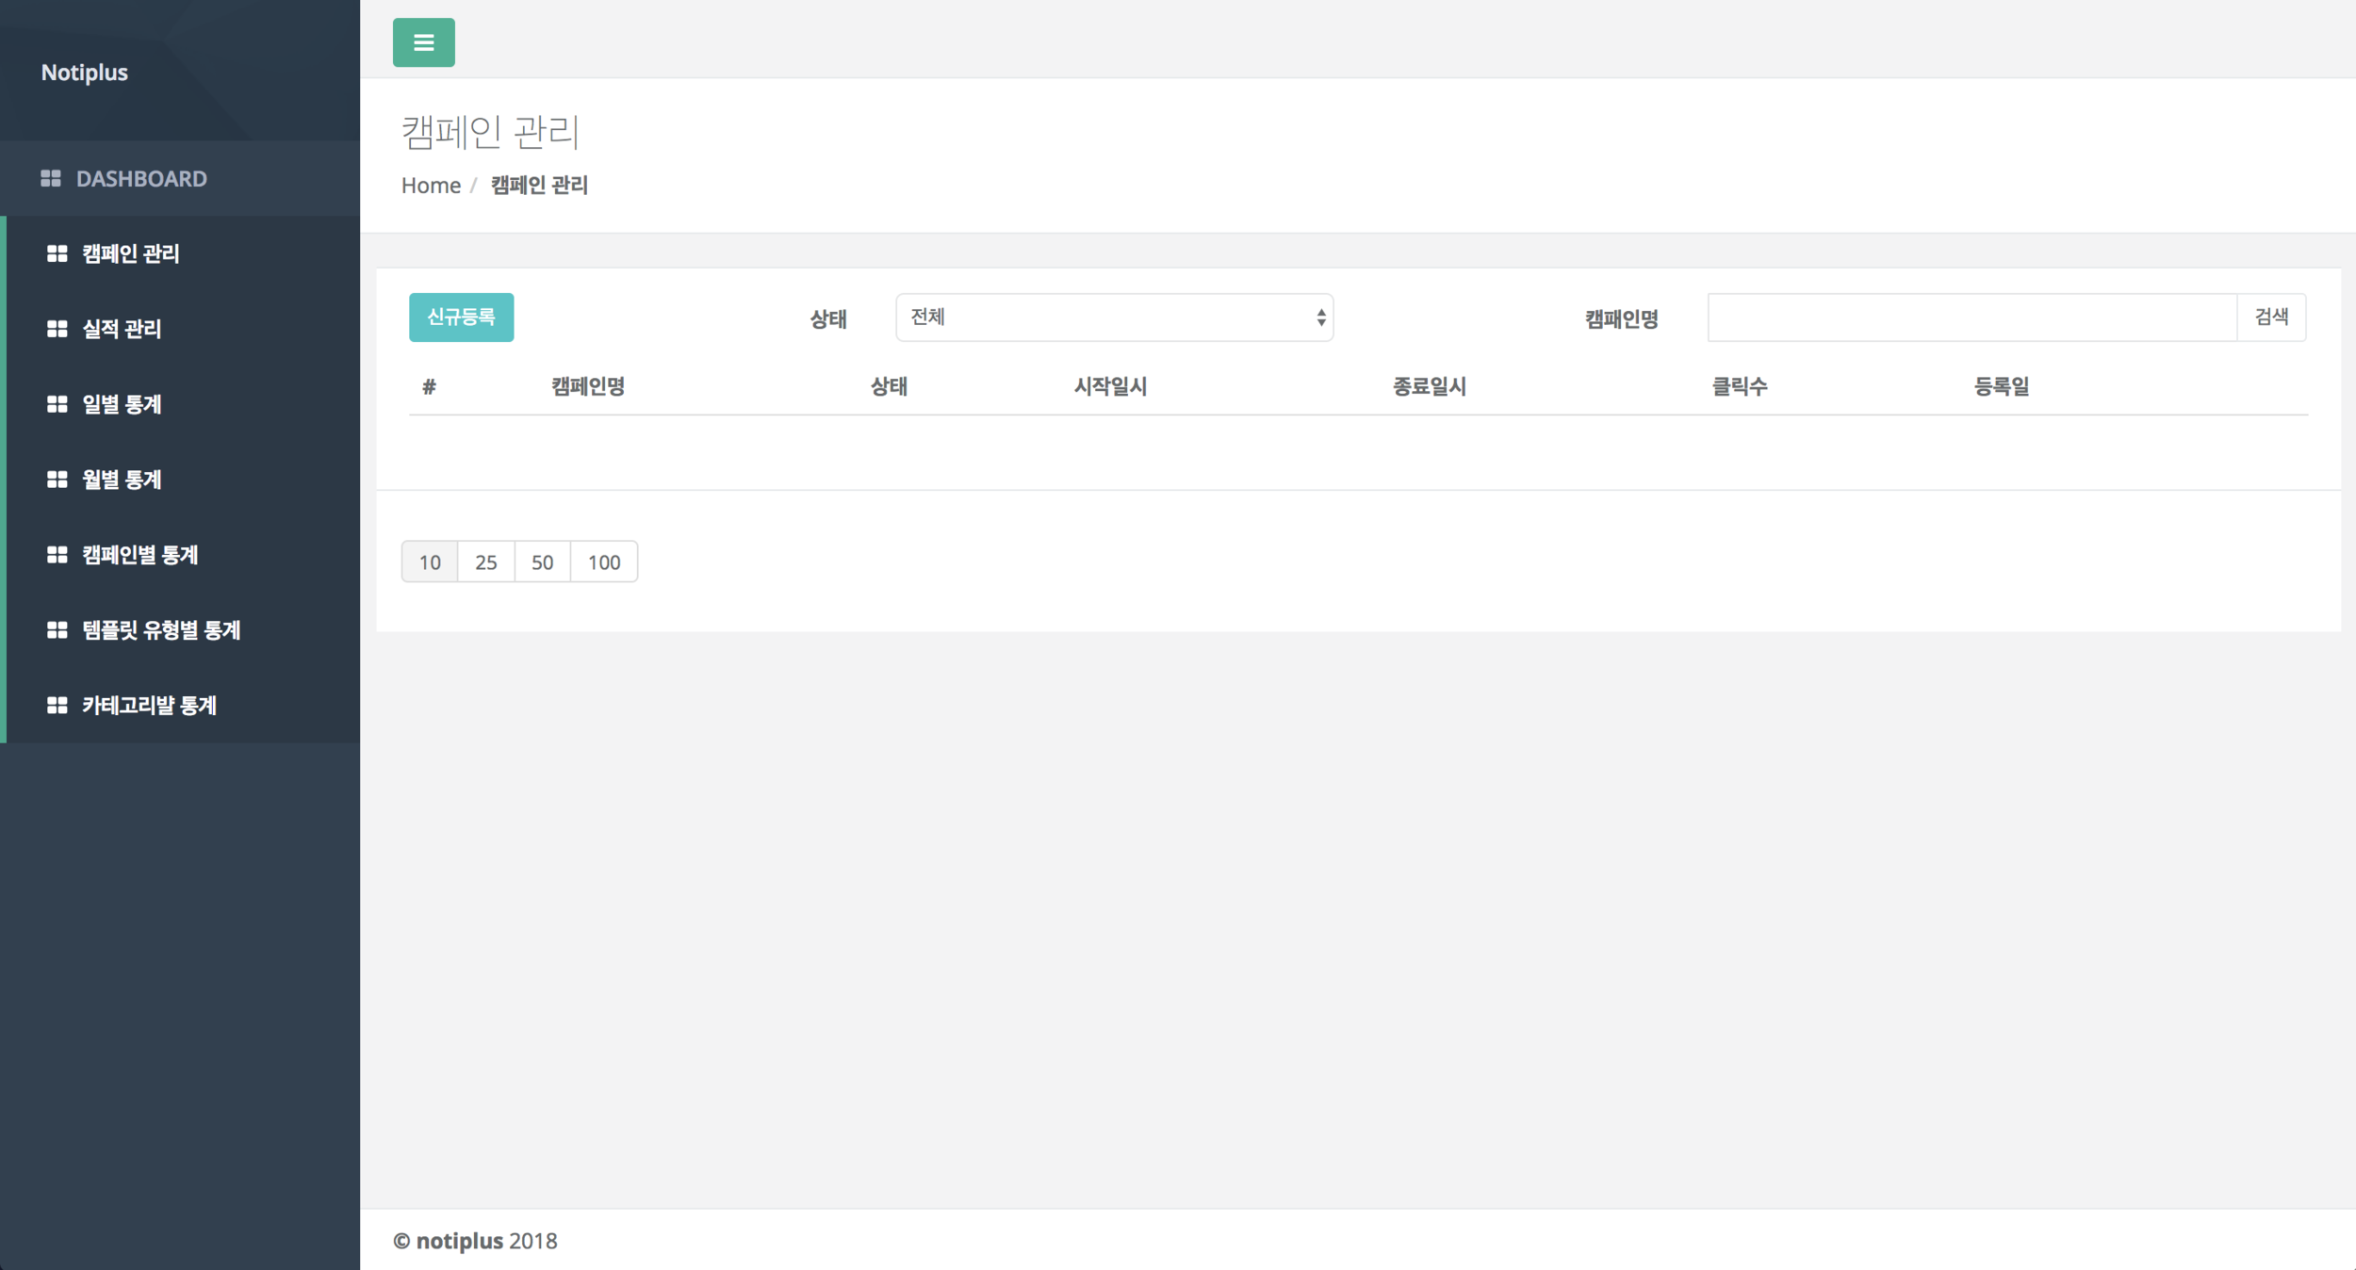Open the 상태 dropdown showing 전체
This screenshot has height=1270, width=2356.
[x=1114, y=317]
